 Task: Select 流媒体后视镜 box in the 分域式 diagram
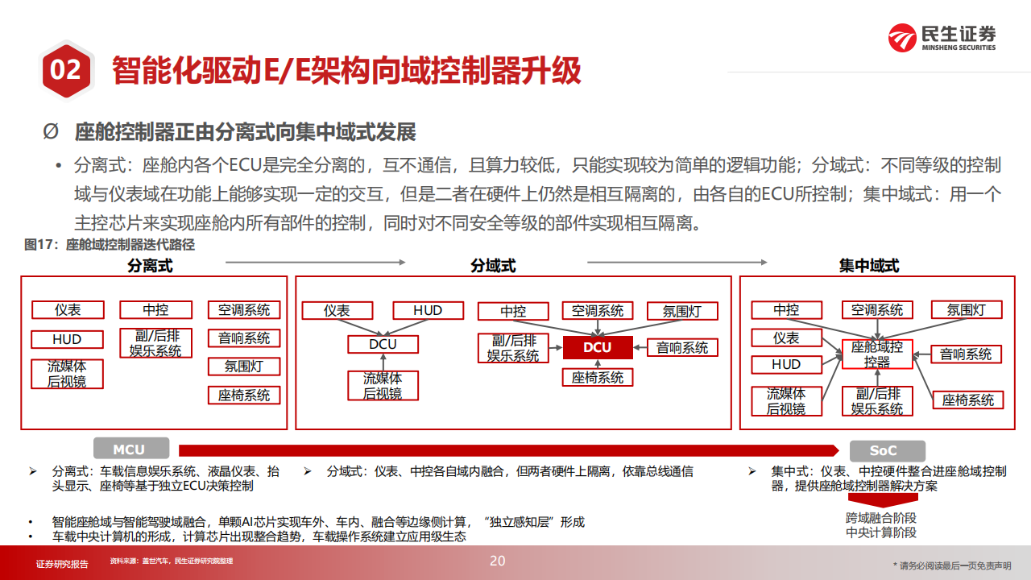pyautogui.click(x=383, y=385)
